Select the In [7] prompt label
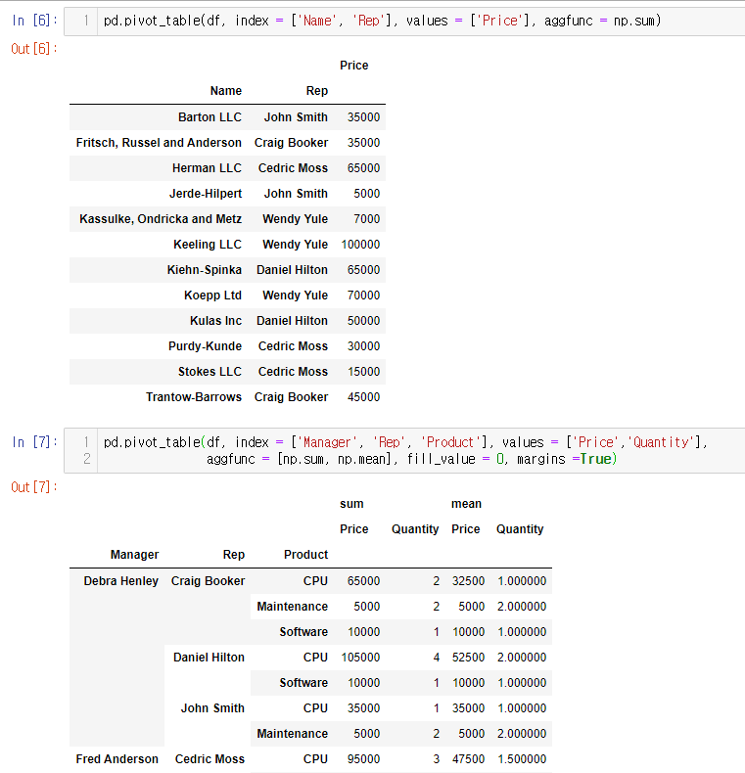This screenshot has width=745, height=773. click(x=34, y=442)
